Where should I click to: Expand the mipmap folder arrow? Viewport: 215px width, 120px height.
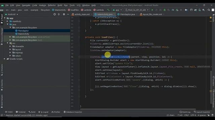10,53
